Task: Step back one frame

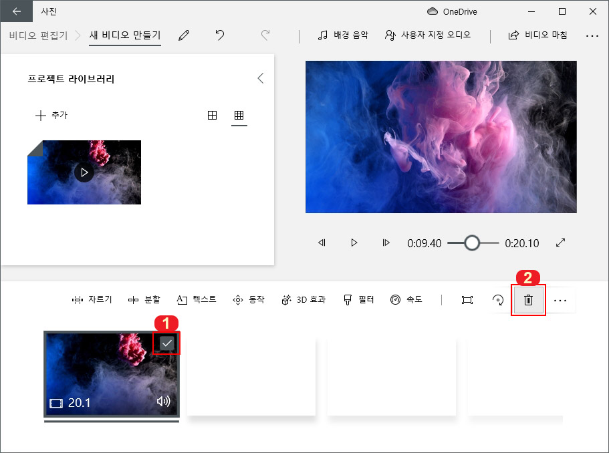Action: tap(322, 243)
